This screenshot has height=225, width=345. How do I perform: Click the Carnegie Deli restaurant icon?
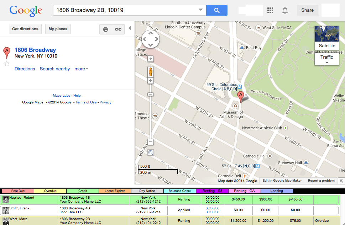pyautogui.click(x=245, y=176)
